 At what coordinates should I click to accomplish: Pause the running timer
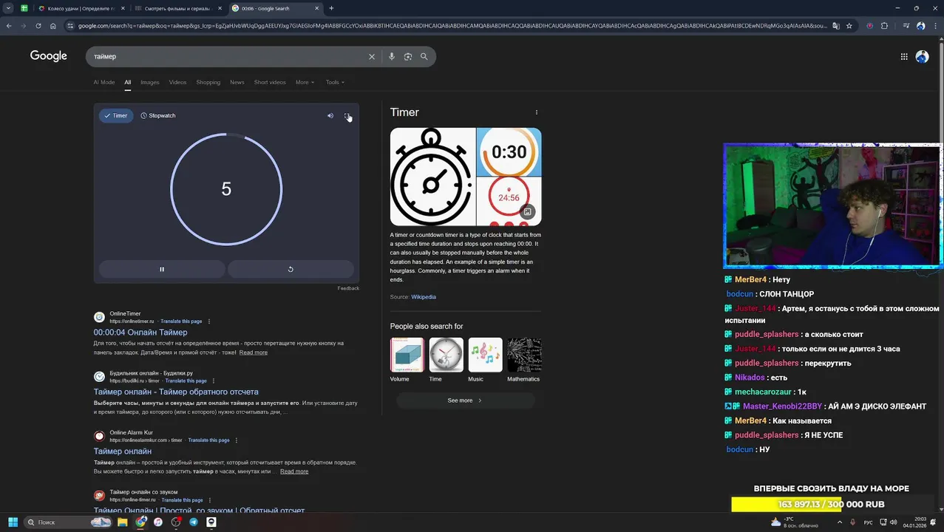[x=162, y=269]
